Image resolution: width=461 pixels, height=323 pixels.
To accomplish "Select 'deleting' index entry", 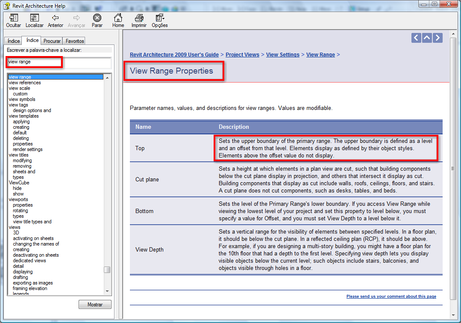I will pos(21,138).
